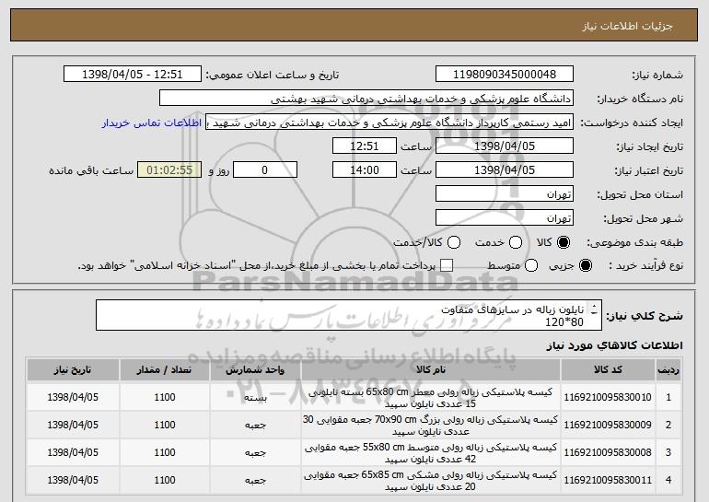Toggle the اسناد خزانه اسلامی payment checkbox
Screen dimensions: 709x502
coord(447,266)
